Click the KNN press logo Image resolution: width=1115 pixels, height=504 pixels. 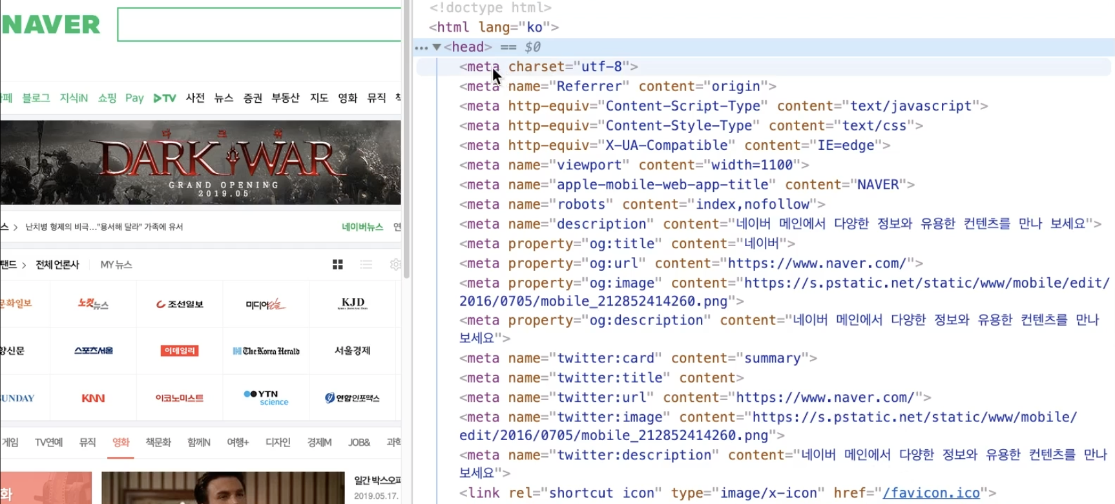tap(93, 398)
